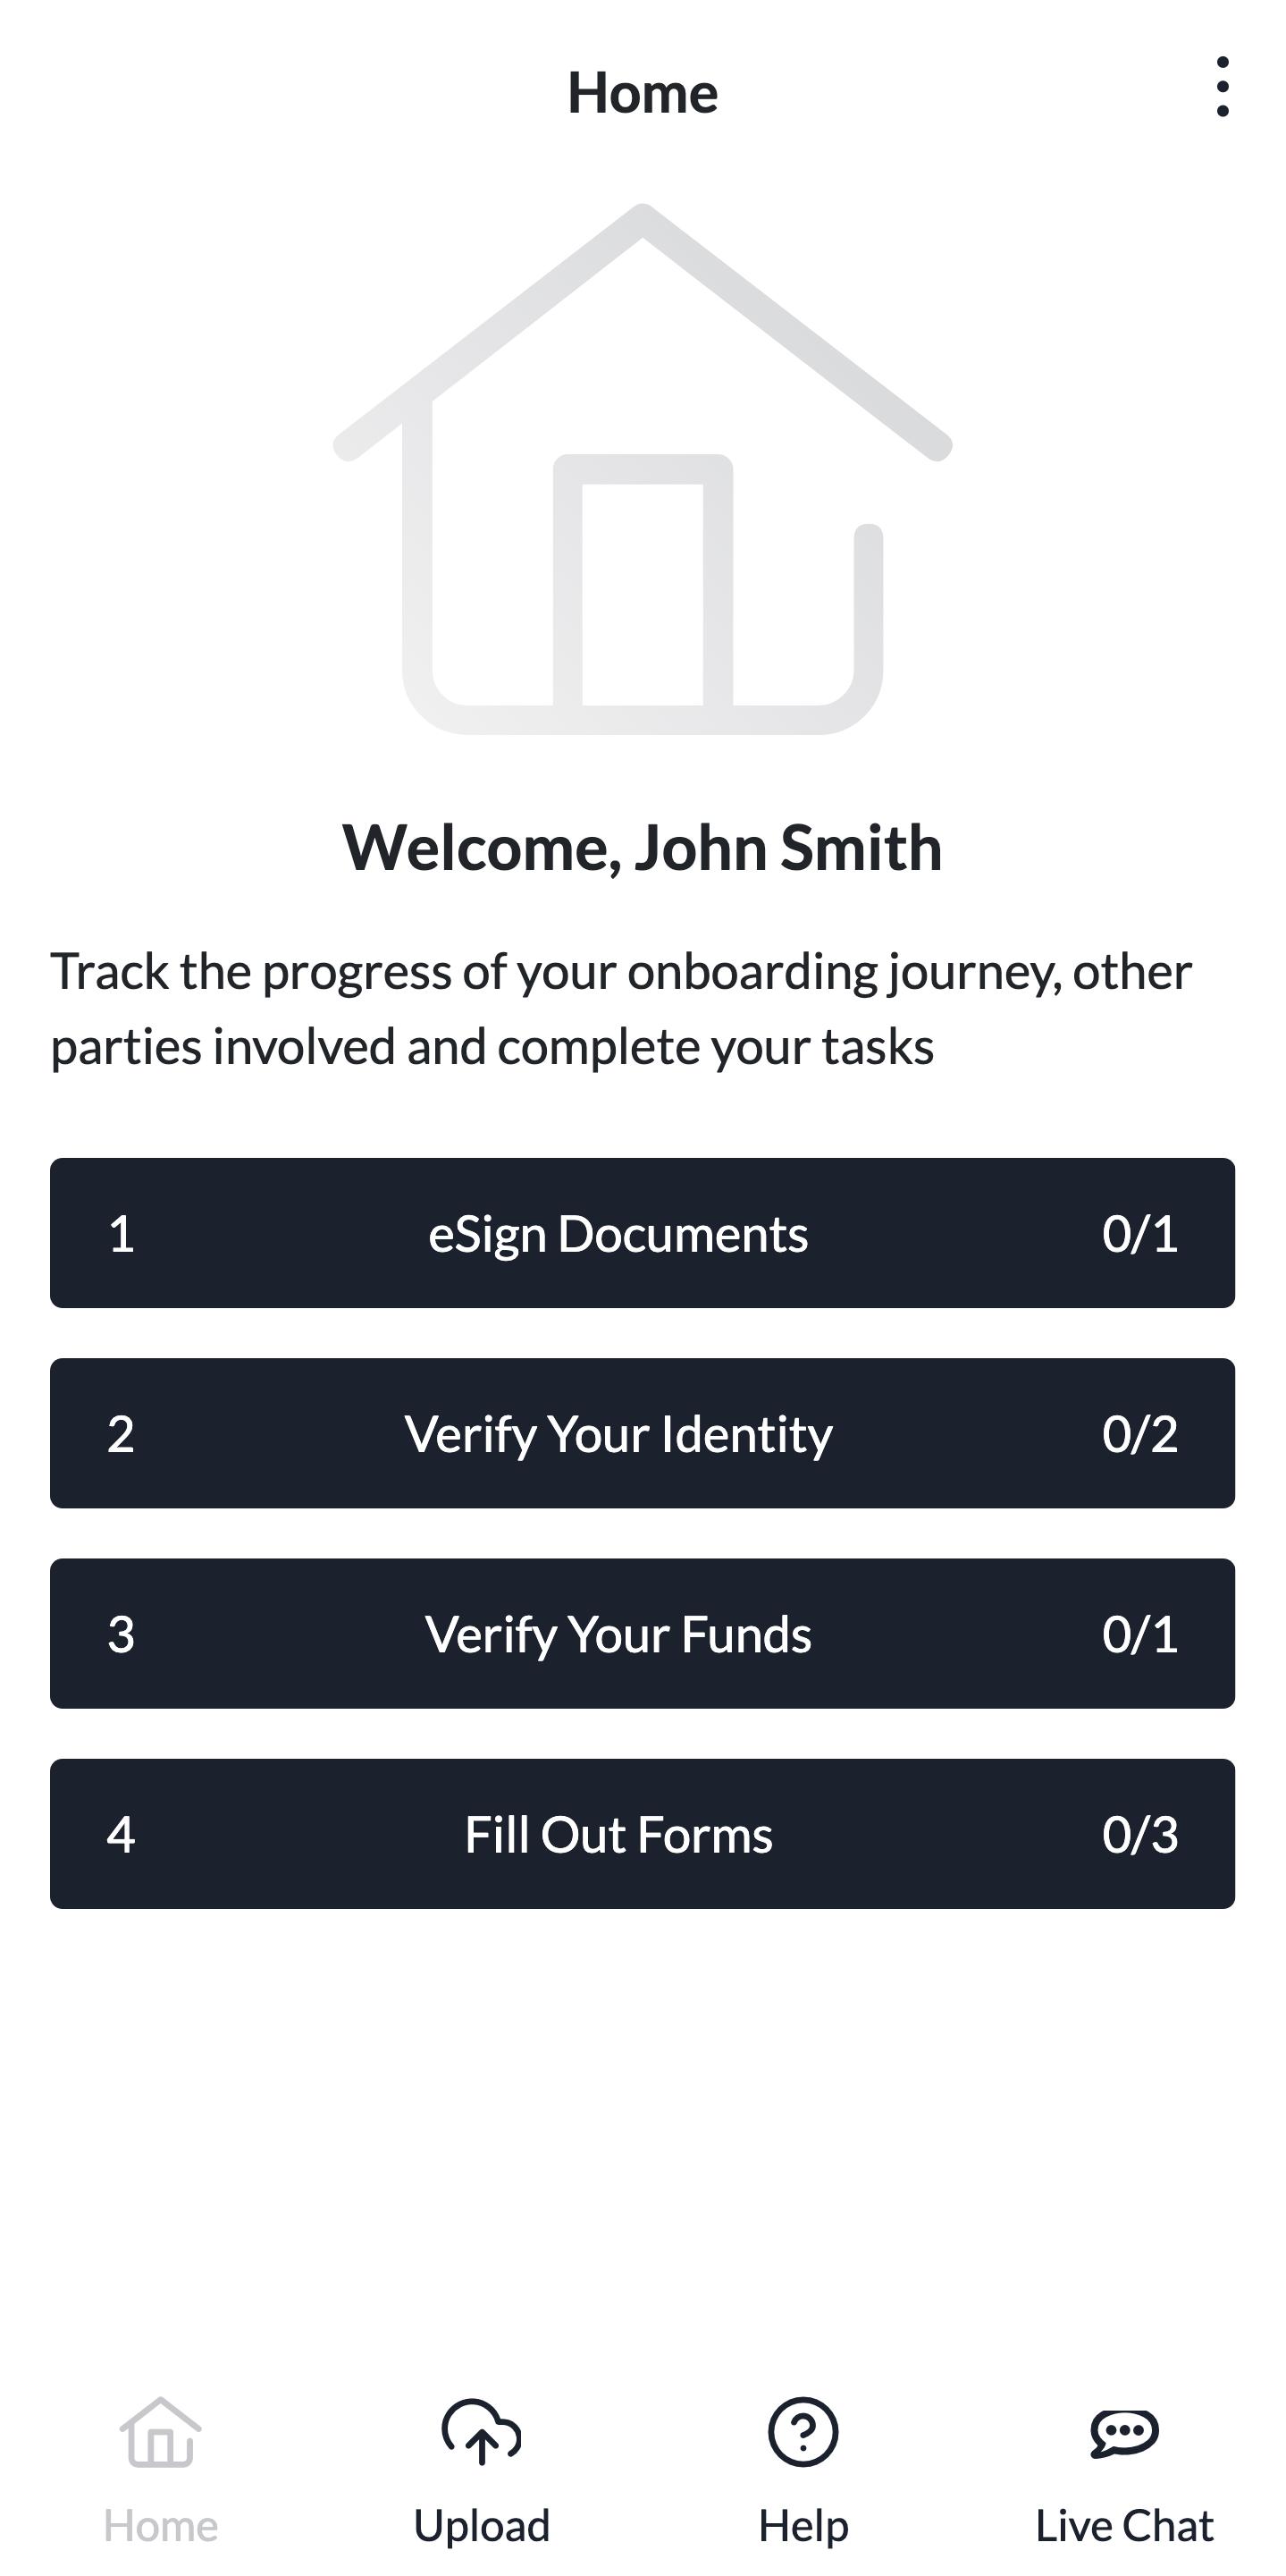The width and height of the screenshot is (1286, 2576).
Task: Click step number 3 on Verify Your Funds
Action: pos(121,1633)
